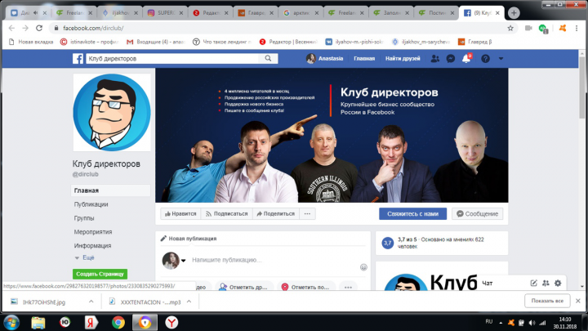Open emoji picker in post composer
The image size is (588, 331).
363,267
